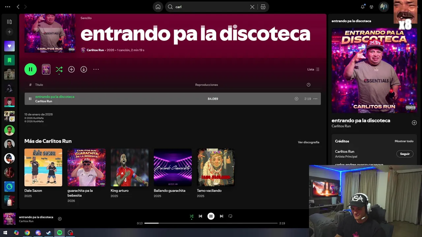This screenshot has width=422, height=237.
Task: Open the blue circular-icon playlist in sidebar
Action: [x=9, y=187]
